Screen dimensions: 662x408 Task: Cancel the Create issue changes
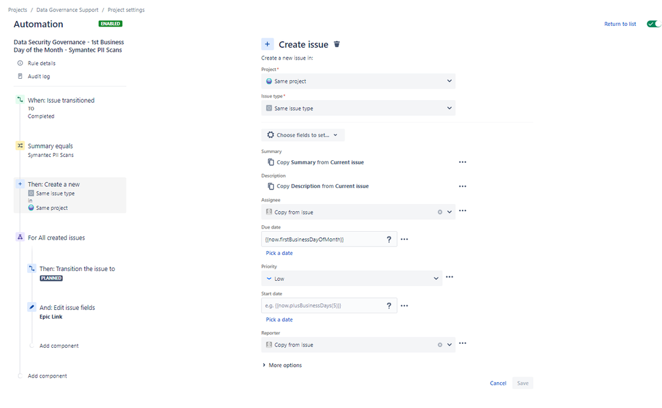tap(498, 383)
